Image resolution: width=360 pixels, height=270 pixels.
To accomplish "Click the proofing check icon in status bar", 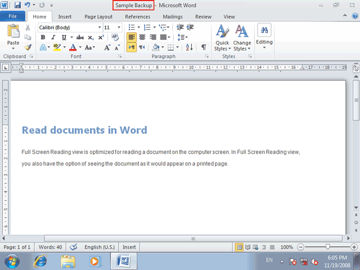I will coord(74,247).
